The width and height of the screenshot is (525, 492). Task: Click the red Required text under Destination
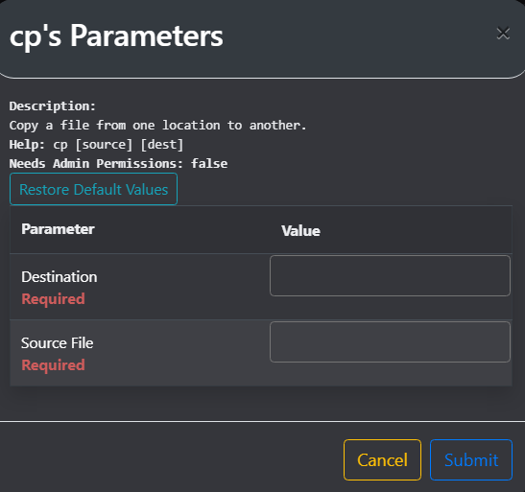53,299
